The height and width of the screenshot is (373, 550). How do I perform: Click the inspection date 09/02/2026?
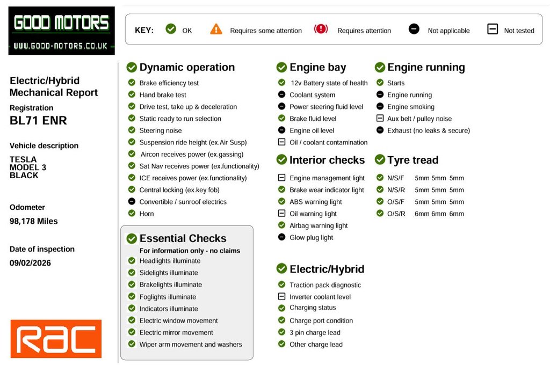(31, 263)
